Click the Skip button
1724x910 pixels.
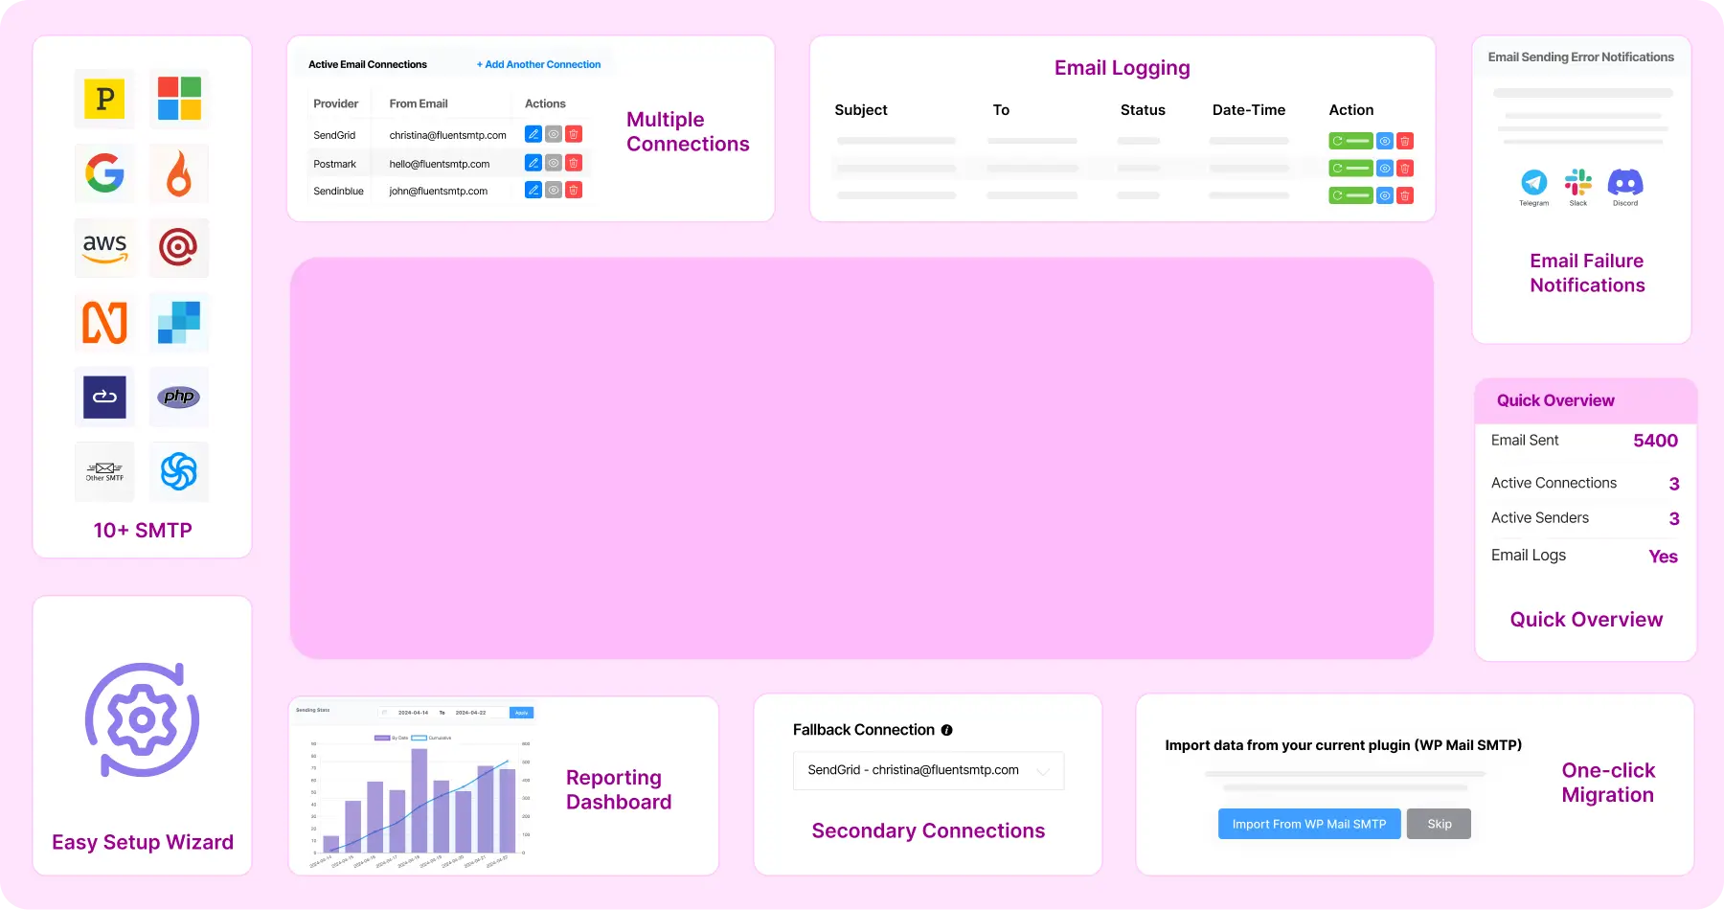[1440, 824]
